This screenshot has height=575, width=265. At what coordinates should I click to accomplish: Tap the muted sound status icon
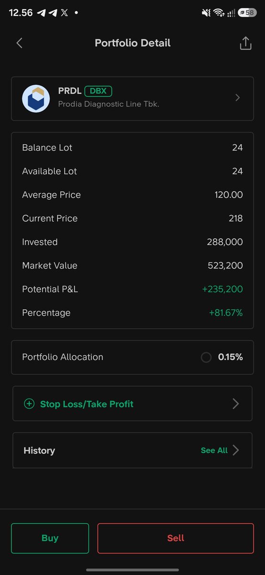pos(206,13)
